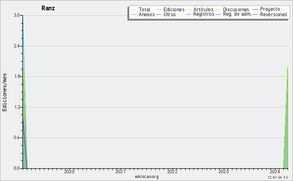Click the wikiscan.org text
This screenshot has width=293, height=181.
(x=146, y=177)
